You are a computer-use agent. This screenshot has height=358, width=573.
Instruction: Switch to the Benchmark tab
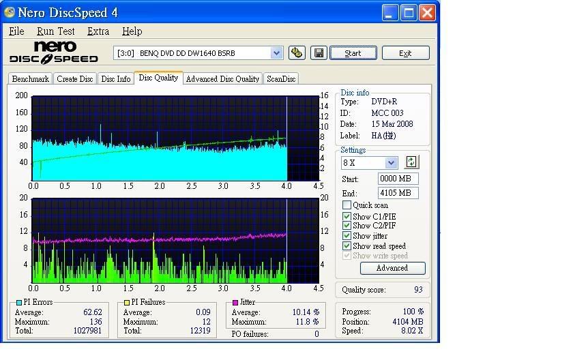(30, 79)
